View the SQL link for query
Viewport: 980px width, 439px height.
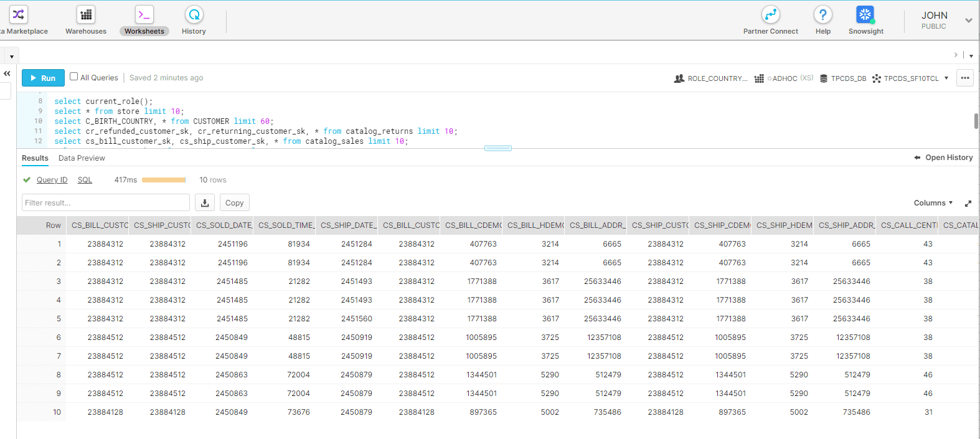coord(85,180)
